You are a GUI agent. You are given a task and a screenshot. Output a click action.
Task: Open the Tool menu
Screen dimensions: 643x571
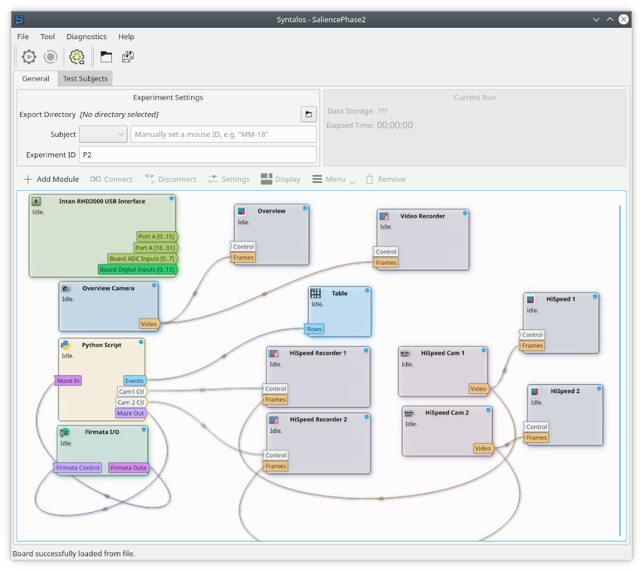pos(48,37)
